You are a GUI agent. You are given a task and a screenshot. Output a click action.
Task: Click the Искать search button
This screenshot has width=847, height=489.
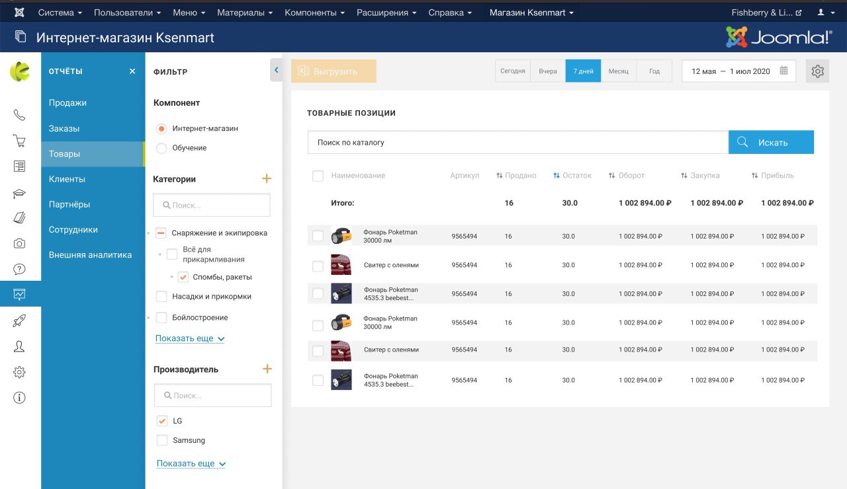(771, 142)
